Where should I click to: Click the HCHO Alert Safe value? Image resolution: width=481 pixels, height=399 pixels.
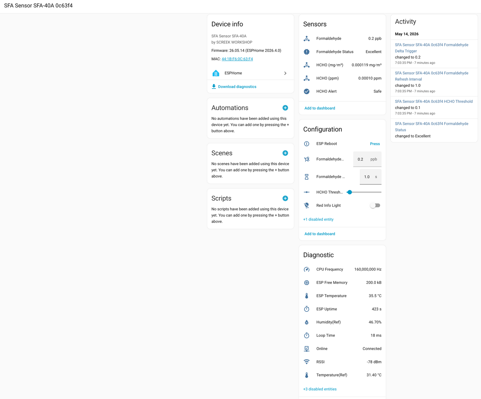click(x=377, y=92)
